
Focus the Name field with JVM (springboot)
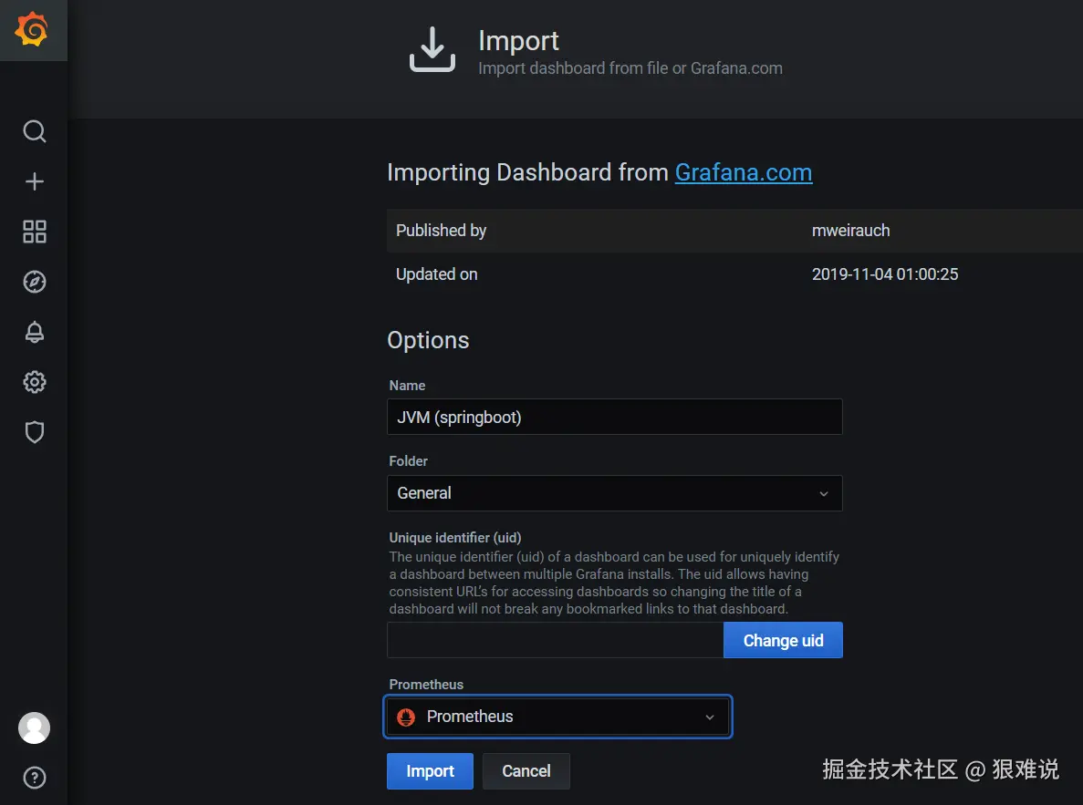click(615, 417)
